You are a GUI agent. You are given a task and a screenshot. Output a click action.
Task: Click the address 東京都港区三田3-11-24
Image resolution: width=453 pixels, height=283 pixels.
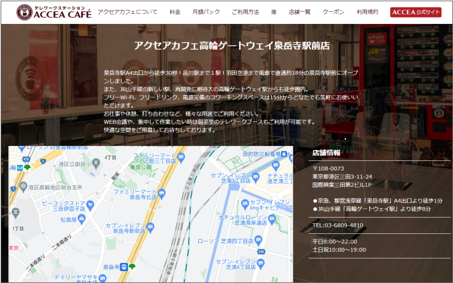click(342, 177)
